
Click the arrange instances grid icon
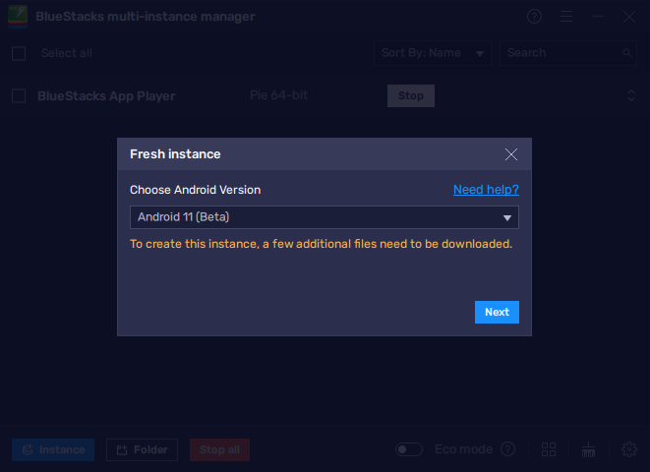click(549, 449)
